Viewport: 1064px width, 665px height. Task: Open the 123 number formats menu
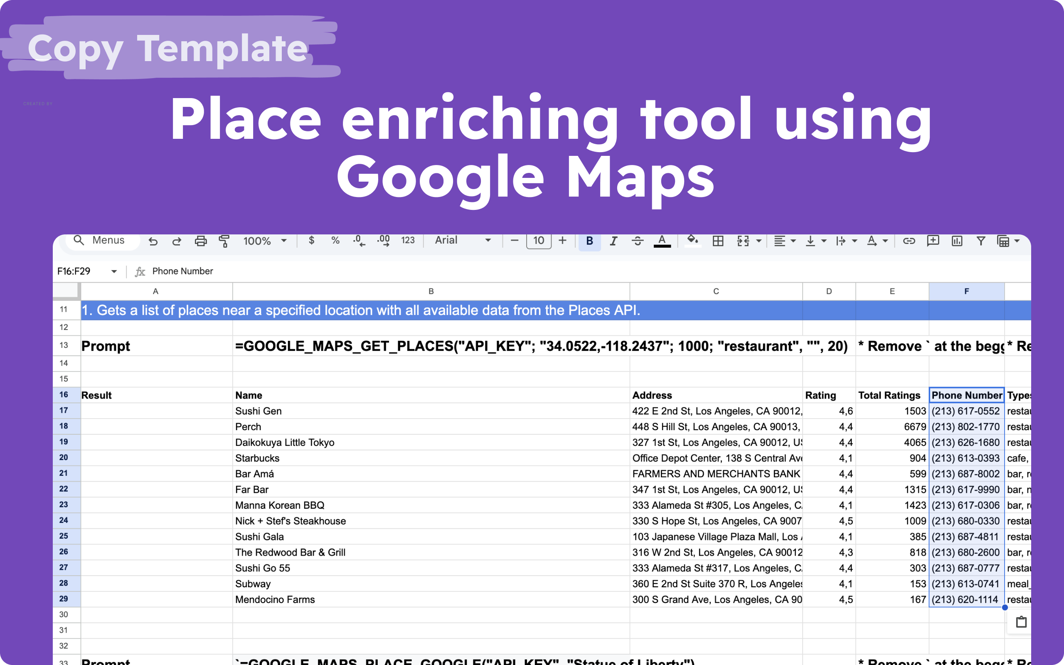[x=408, y=240]
